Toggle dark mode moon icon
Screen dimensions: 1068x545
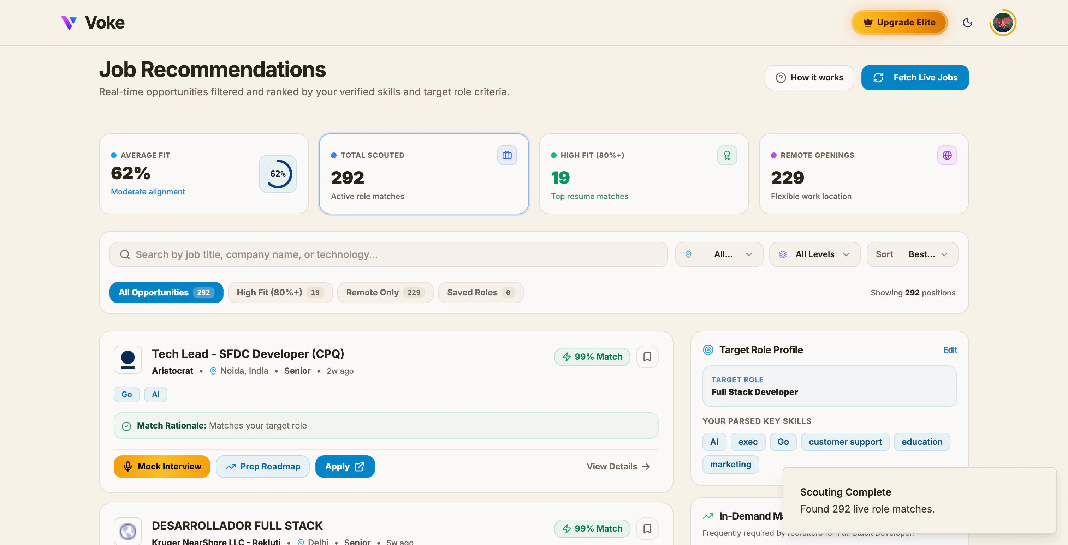click(x=967, y=22)
